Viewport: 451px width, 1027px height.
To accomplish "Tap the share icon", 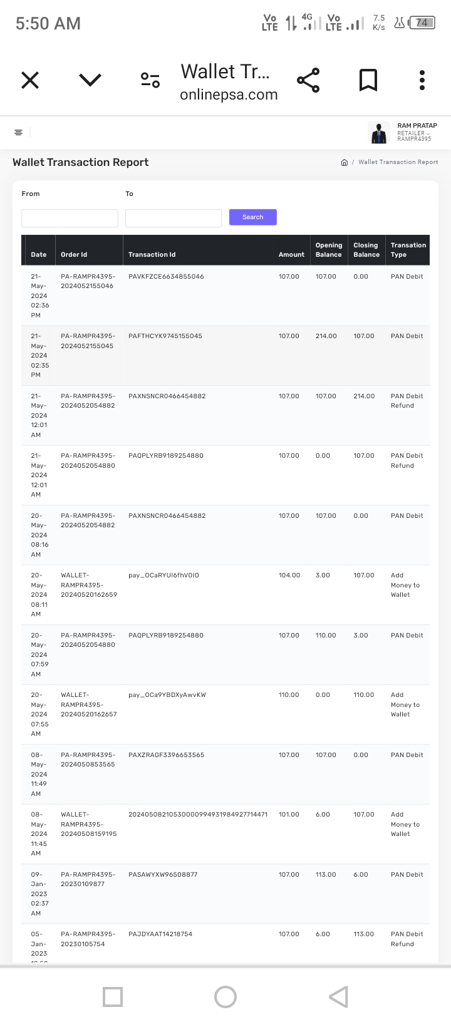I will click(x=308, y=80).
